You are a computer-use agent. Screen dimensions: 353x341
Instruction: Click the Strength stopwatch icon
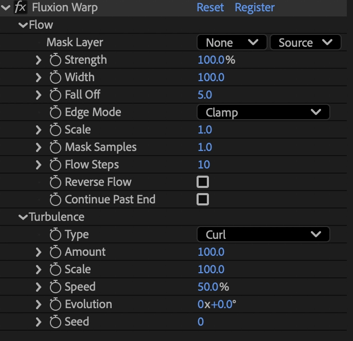click(x=56, y=60)
